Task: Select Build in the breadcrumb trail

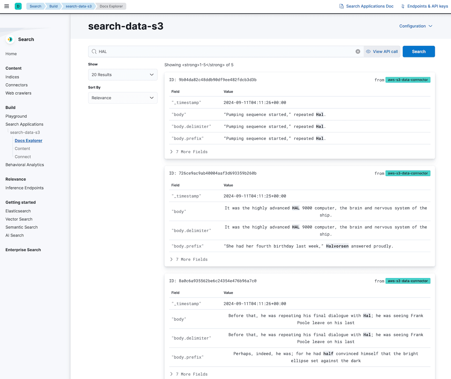Action: click(x=53, y=6)
